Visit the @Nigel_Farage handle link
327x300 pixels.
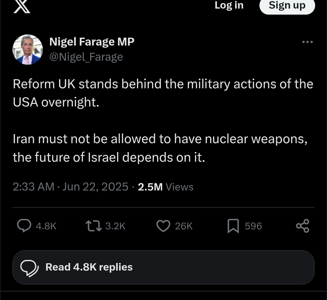(86, 57)
